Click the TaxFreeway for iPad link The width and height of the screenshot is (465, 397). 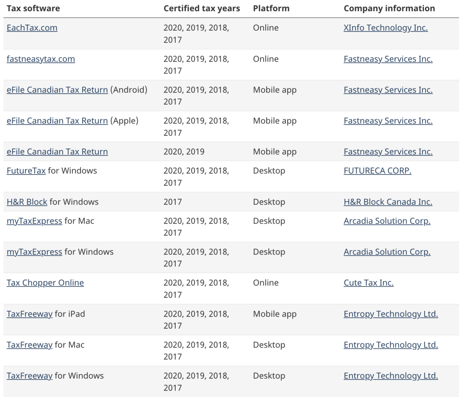pyautogui.click(x=29, y=314)
